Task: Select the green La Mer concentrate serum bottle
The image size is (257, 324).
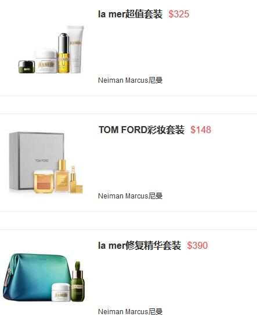Action: pos(78,282)
